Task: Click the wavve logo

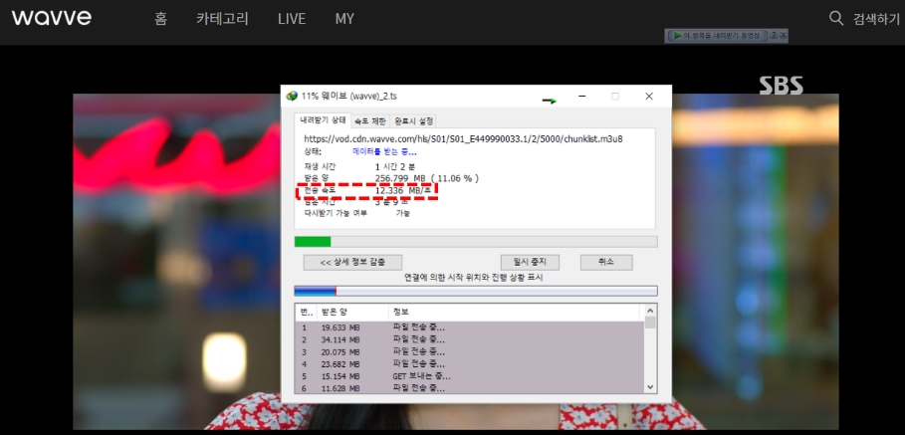Action: pos(52,17)
